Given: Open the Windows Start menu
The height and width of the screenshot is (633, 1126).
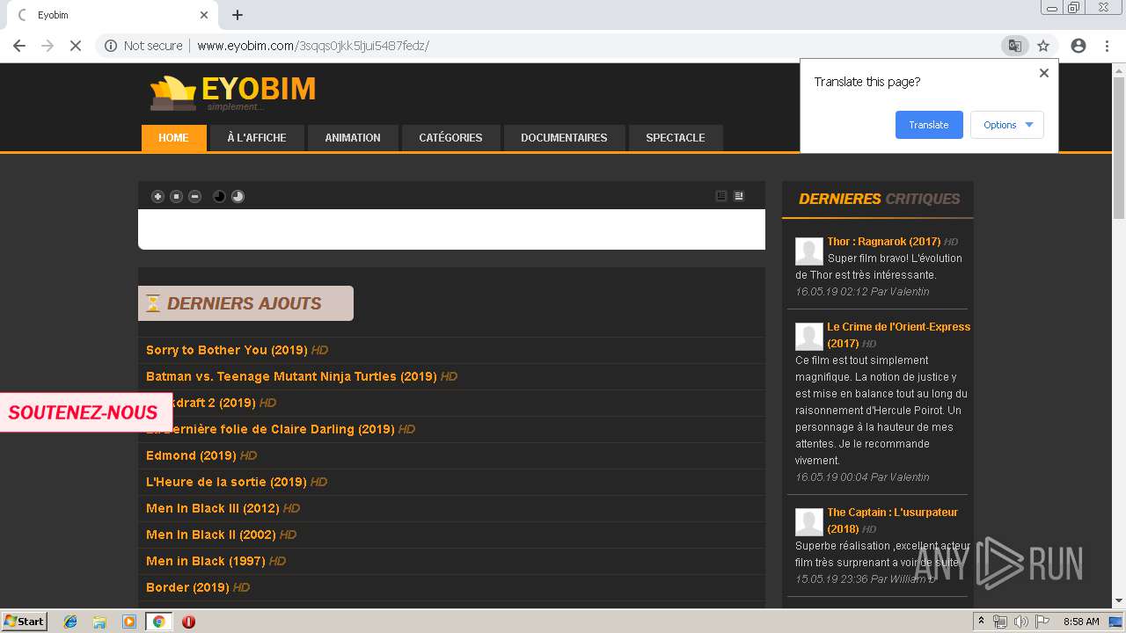Looking at the screenshot, I should 25,622.
